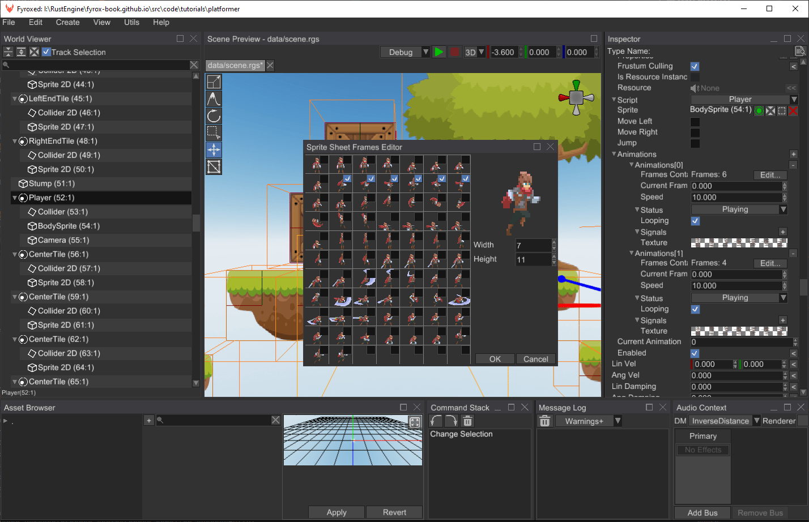Undo the last command in Command Stack
This screenshot has height=522, width=809.
pos(436,421)
